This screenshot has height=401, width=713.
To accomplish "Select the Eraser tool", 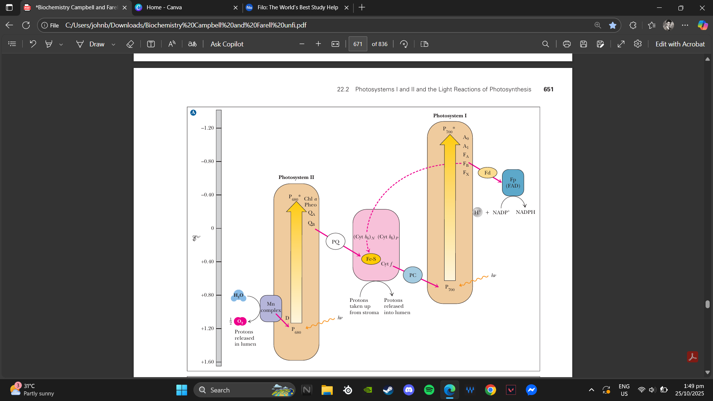I will click(x=130, y=44).
